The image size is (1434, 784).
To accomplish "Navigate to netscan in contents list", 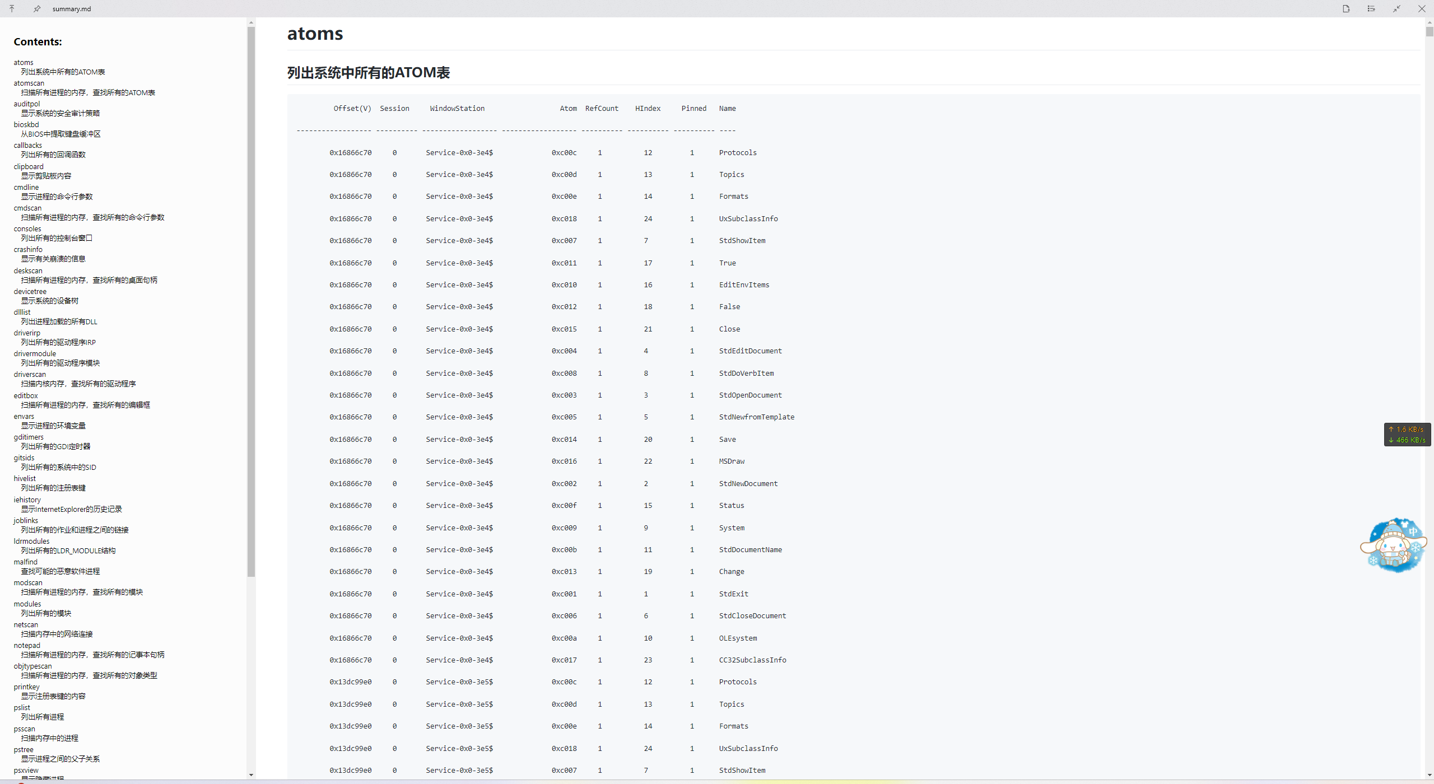I will pyautogui.click(x=26, y=624).
